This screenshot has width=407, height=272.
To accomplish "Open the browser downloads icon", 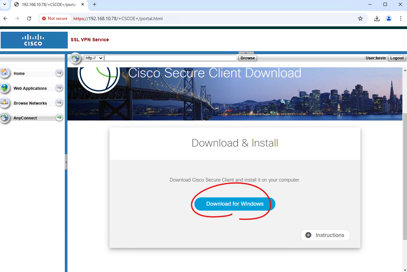I will coord(377,18).
